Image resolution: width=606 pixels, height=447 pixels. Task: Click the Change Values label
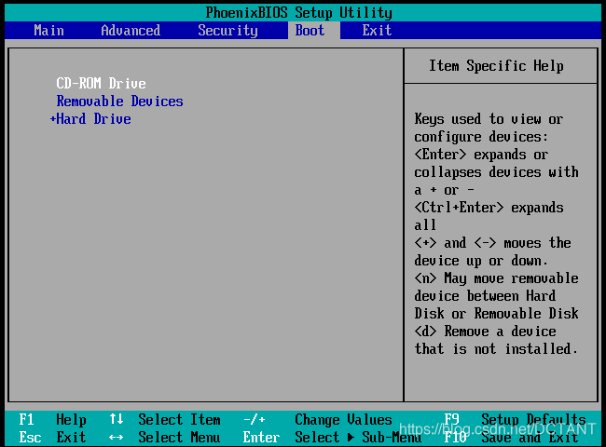343,420
